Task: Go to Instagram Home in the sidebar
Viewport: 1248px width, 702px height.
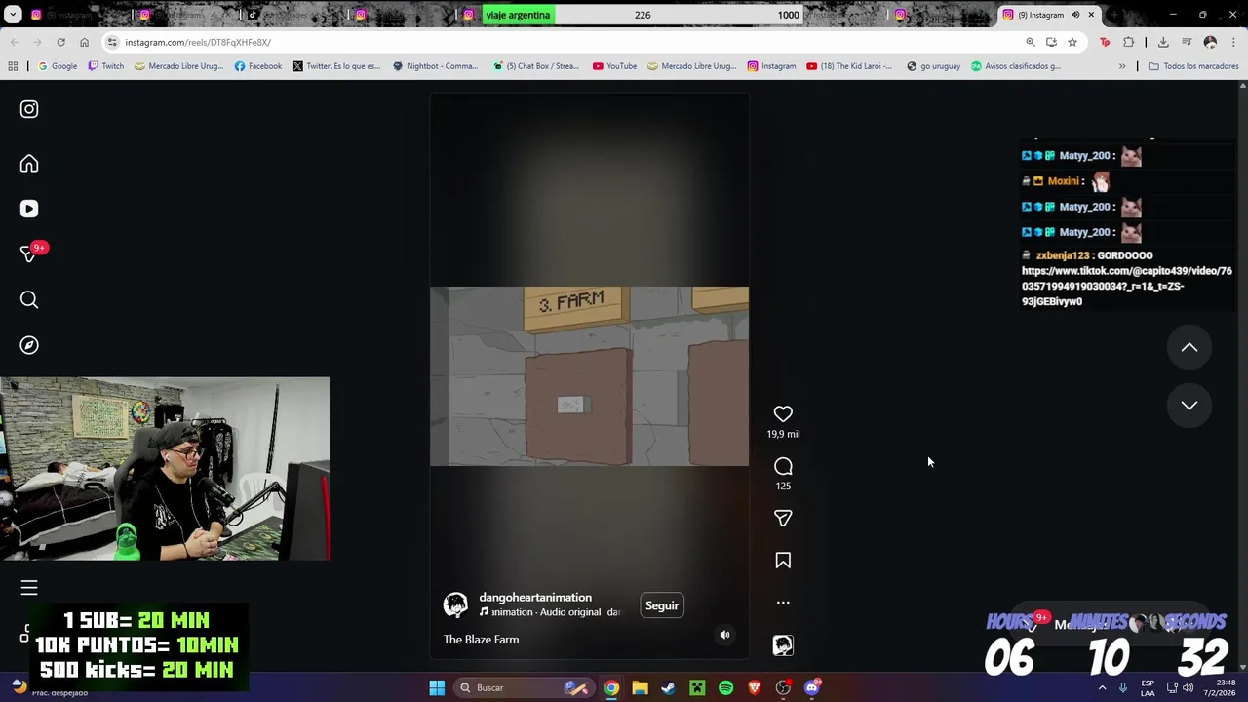Action: coord(29,164)
